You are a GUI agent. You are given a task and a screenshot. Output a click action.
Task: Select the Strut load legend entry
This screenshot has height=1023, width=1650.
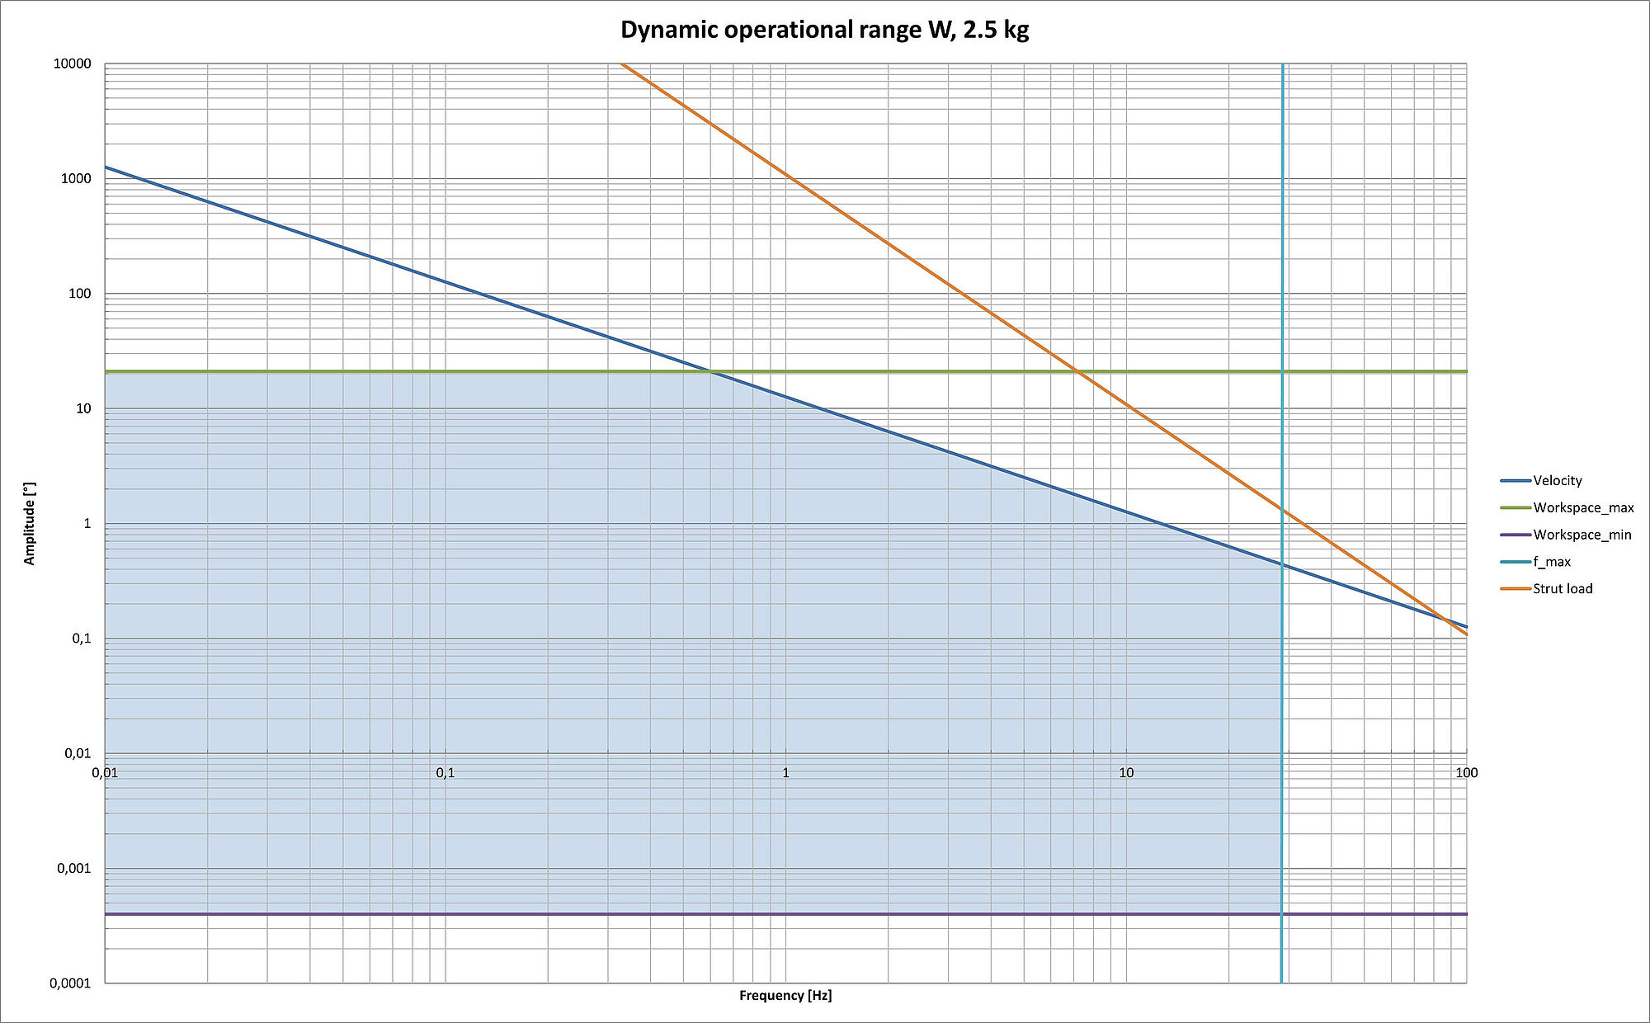[x=1562, y=589]
